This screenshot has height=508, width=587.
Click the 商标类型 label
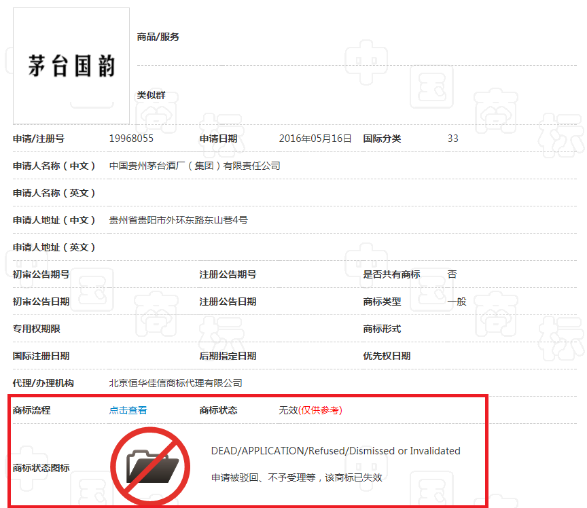pos(382,302)
